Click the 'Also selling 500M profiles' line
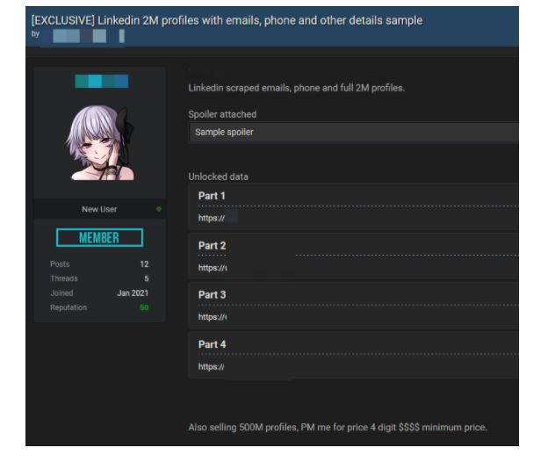This screenshot has height=462, width=548. [x=337, y=427]
